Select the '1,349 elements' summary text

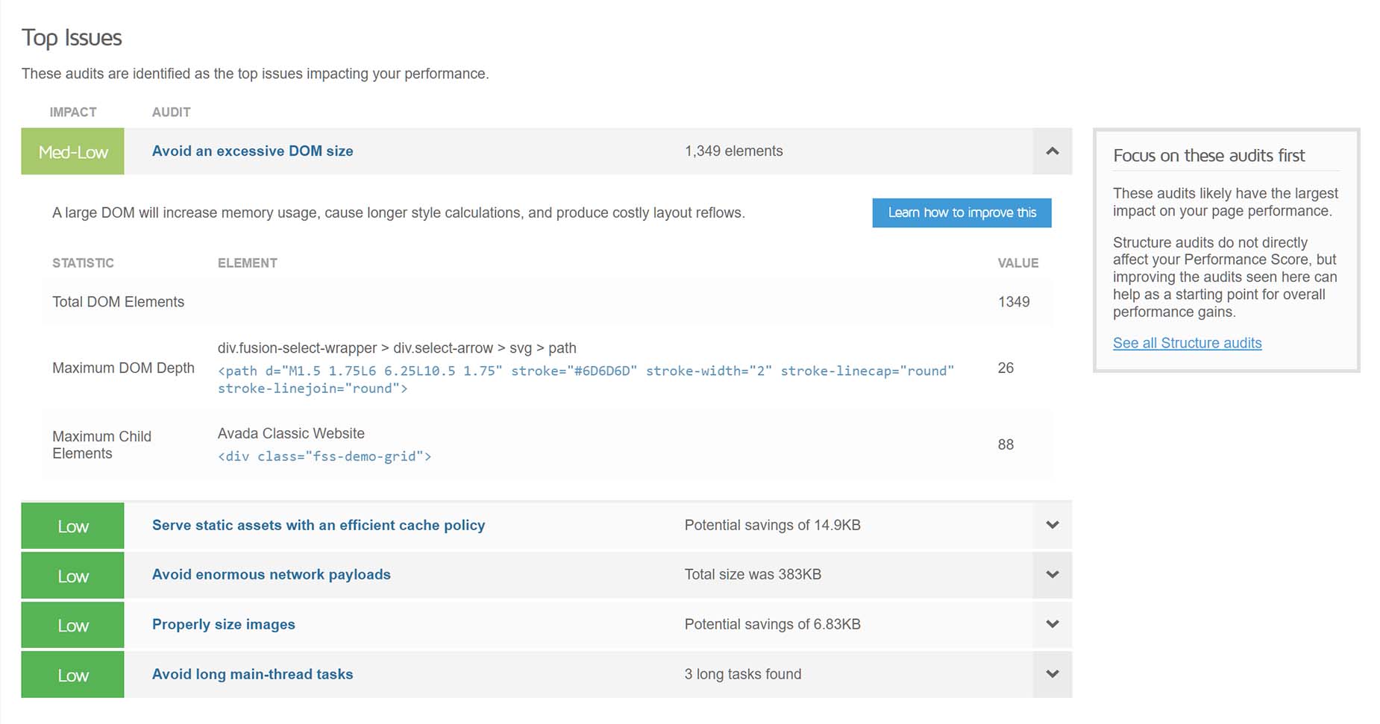pos(733,151)
